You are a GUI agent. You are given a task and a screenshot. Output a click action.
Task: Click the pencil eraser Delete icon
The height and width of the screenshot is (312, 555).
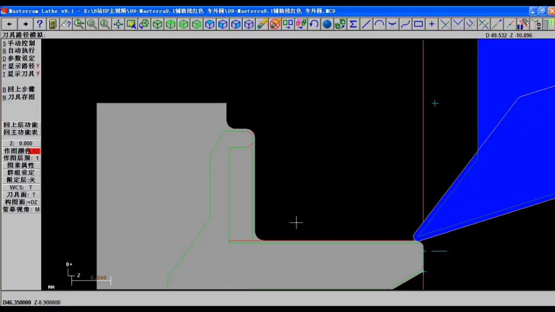tap(262, 24)
